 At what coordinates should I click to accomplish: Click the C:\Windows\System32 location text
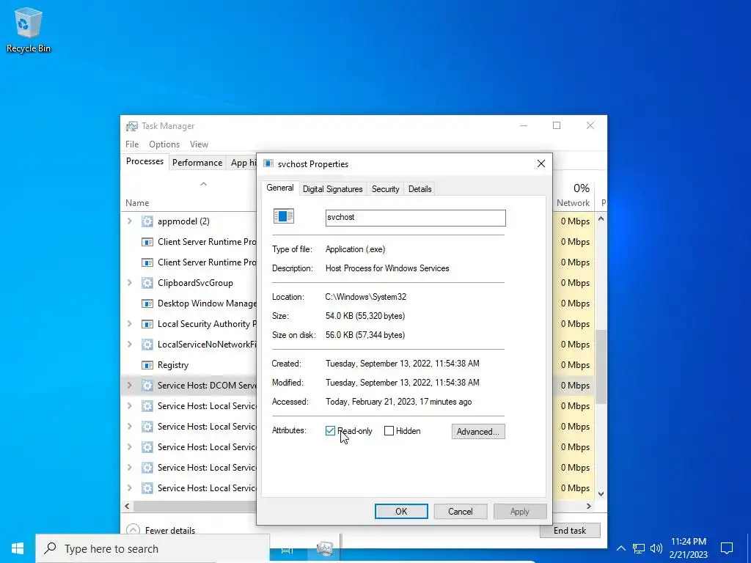pos(366,297)
